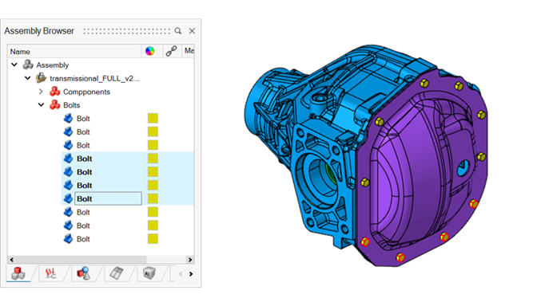This screenshot has width=541, height=306.
Task: Switch to the red heat waves tab
Action: click(50, 273)
